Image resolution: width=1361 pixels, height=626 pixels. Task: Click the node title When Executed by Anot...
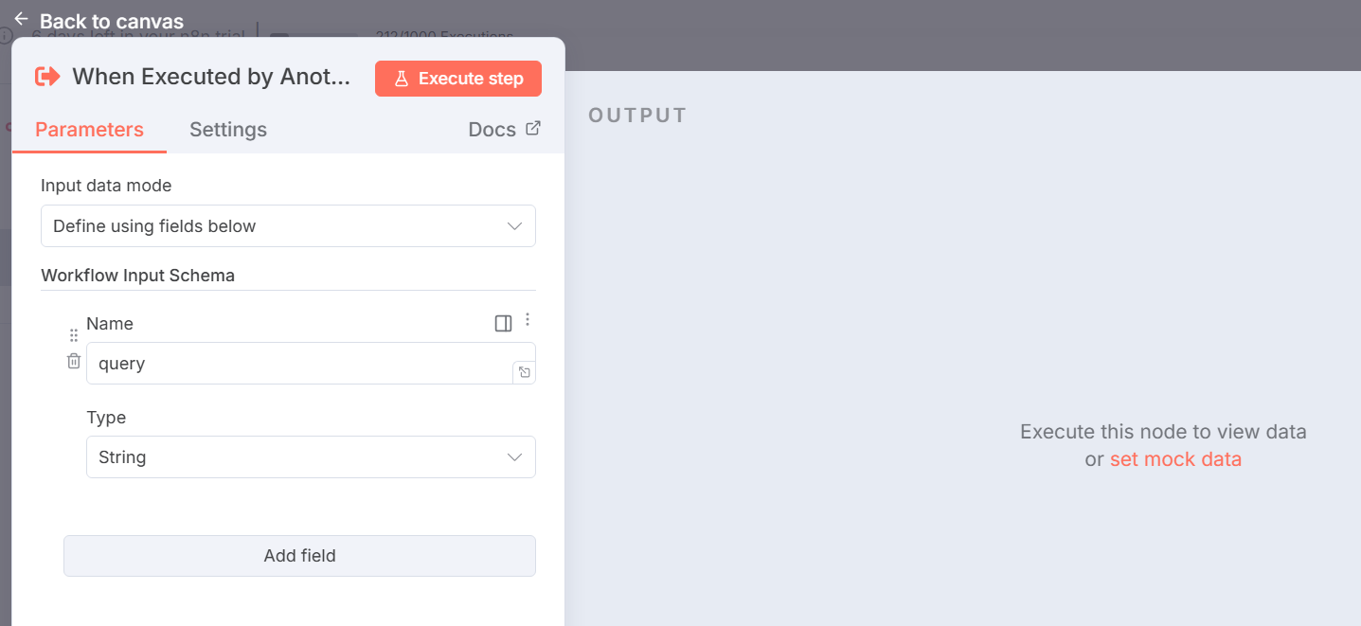(211, 78)
